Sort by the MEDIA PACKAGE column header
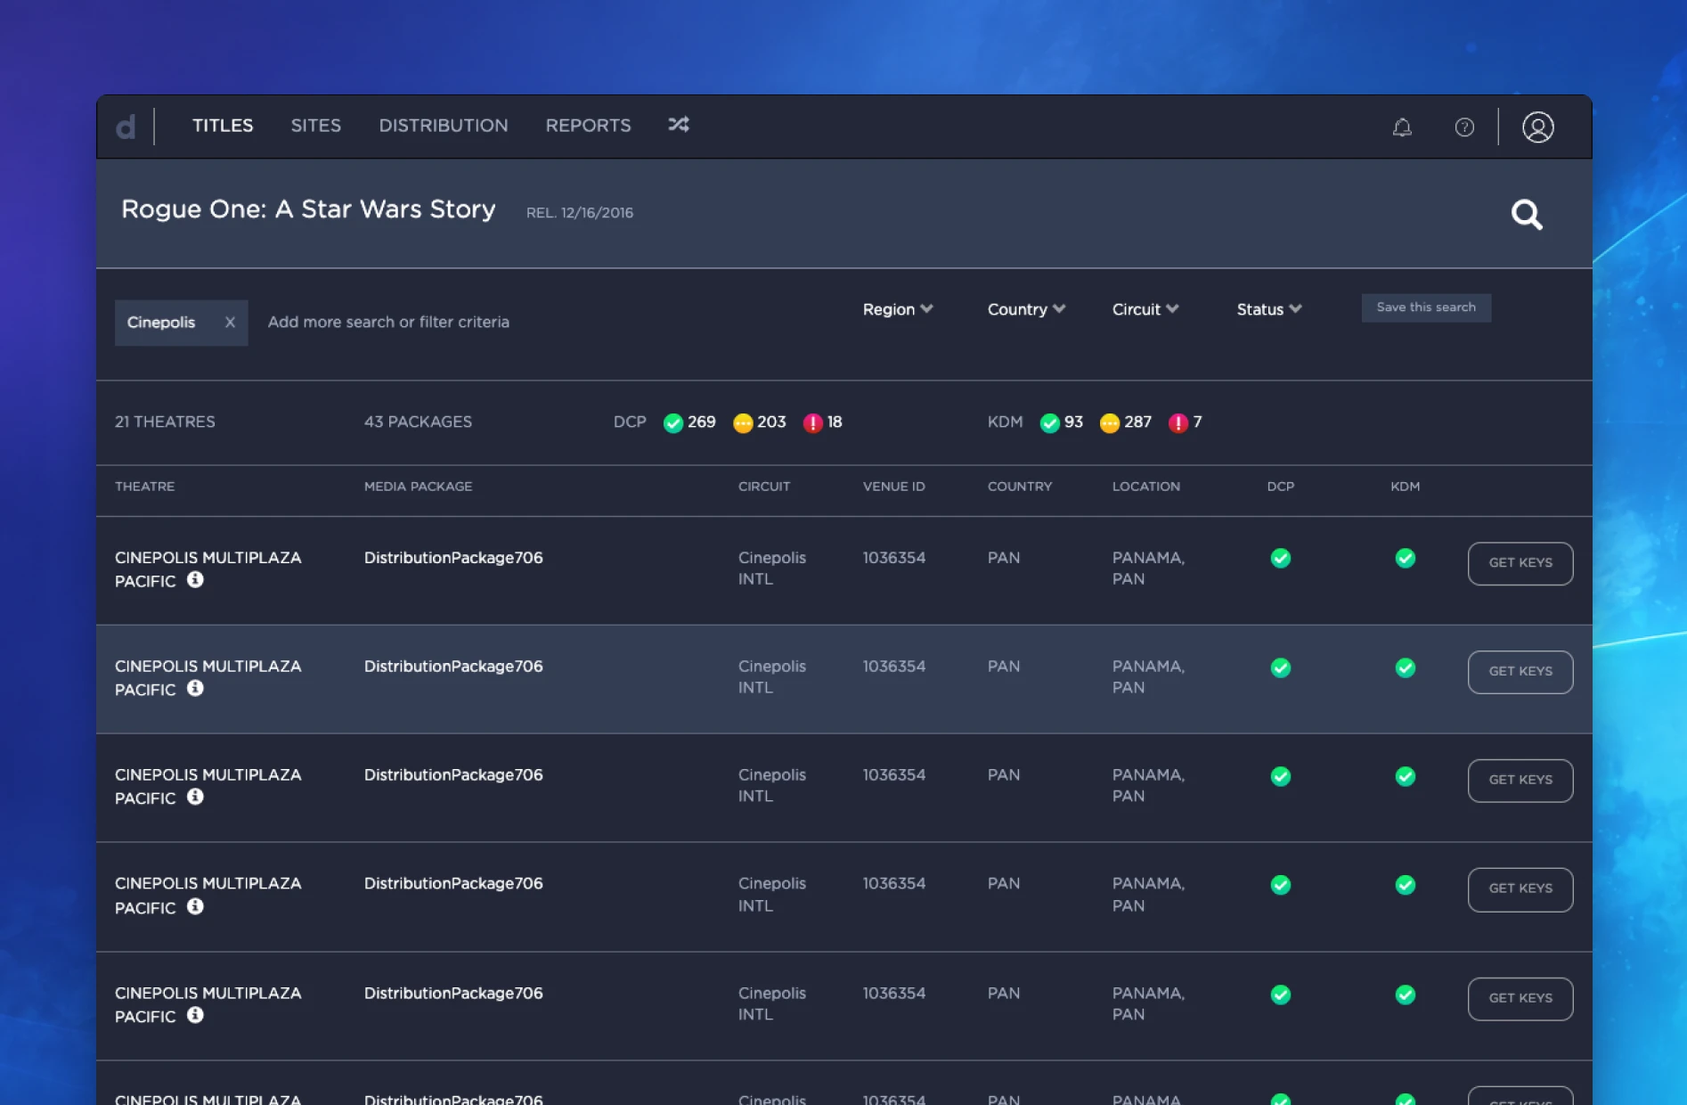The width and height of the screenshot is (1687, 1105). [418, 487]
